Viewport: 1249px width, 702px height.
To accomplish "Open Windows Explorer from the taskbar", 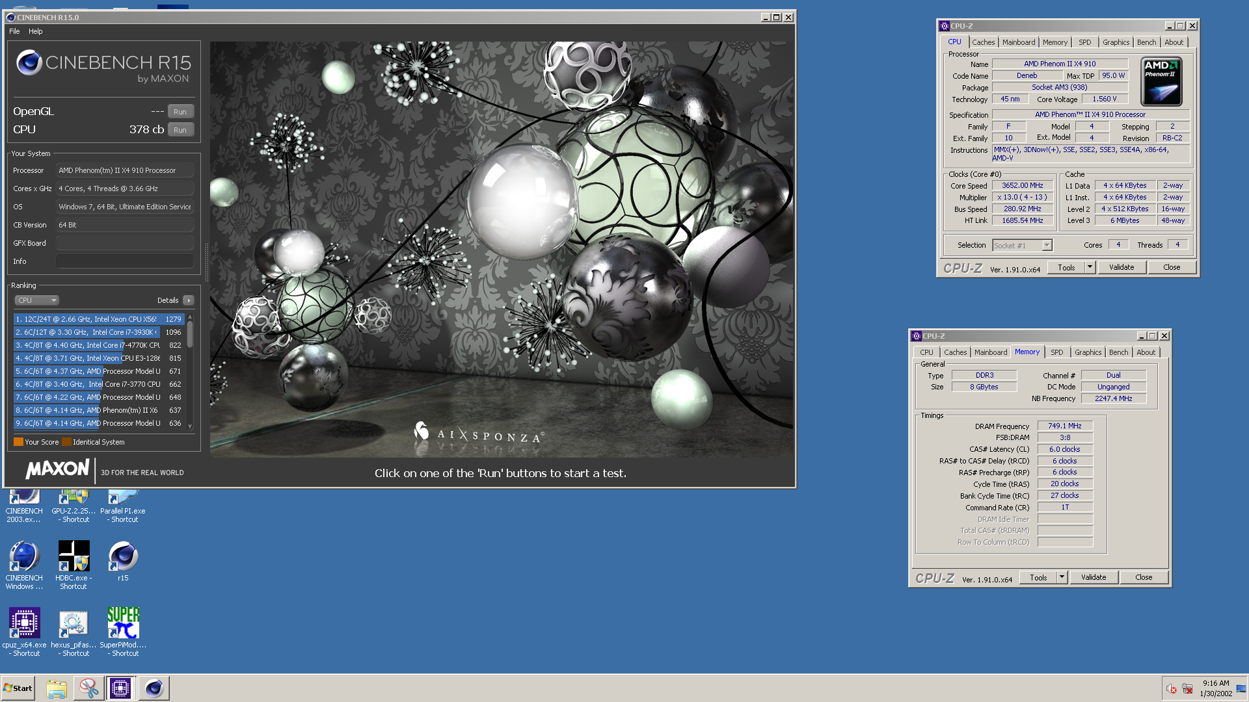I will point(57,688).
